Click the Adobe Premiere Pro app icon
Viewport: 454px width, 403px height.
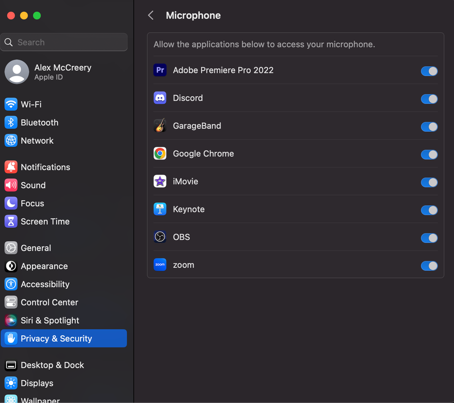[x=160, y=70]
